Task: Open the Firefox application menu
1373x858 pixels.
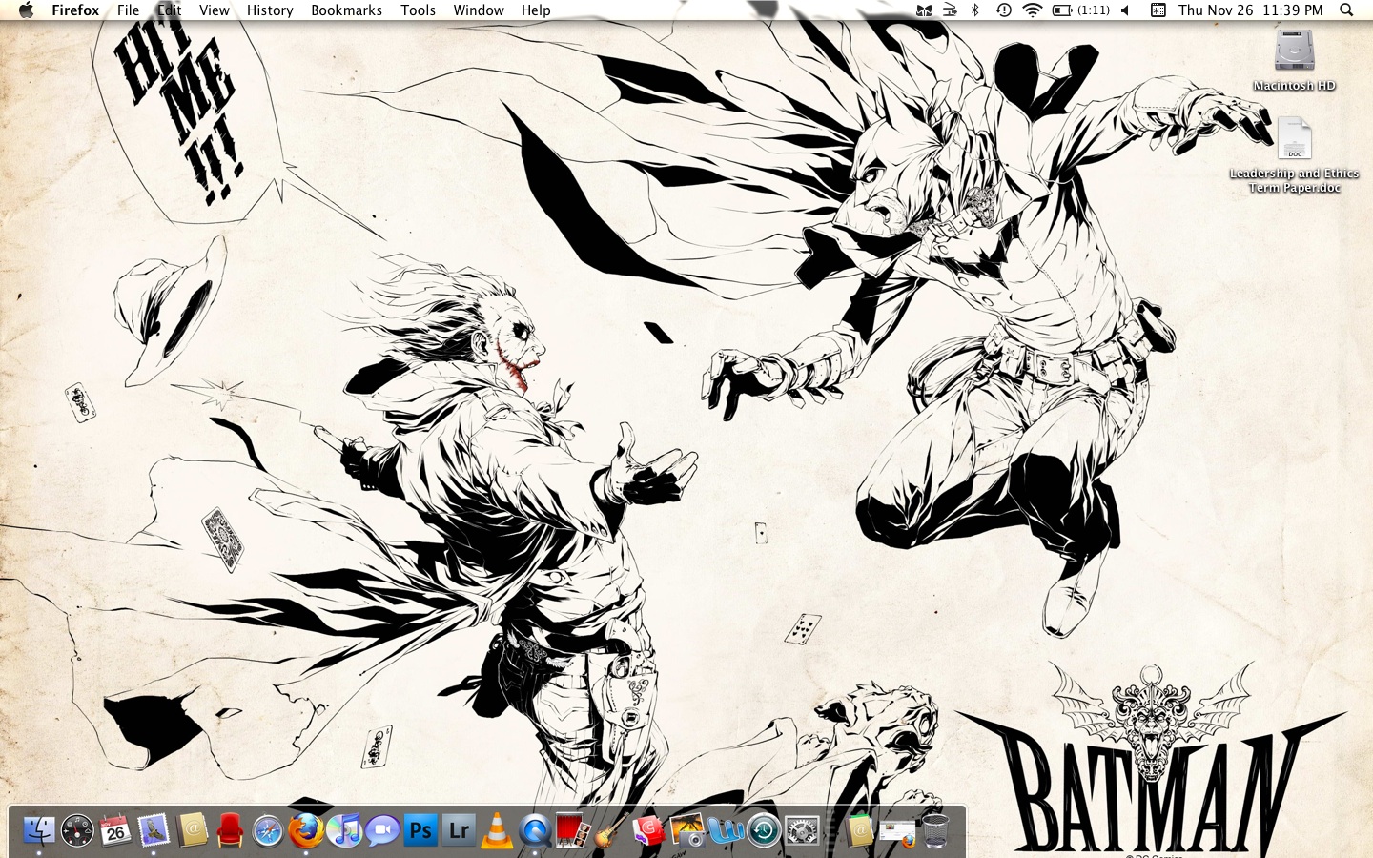Action: [x=75, y=10]
